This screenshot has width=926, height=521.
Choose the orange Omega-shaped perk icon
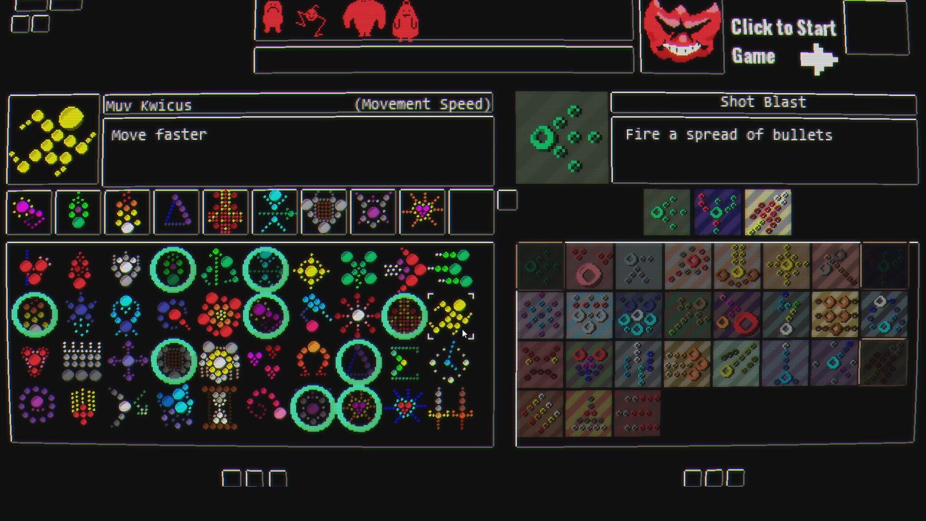point(313,360)
